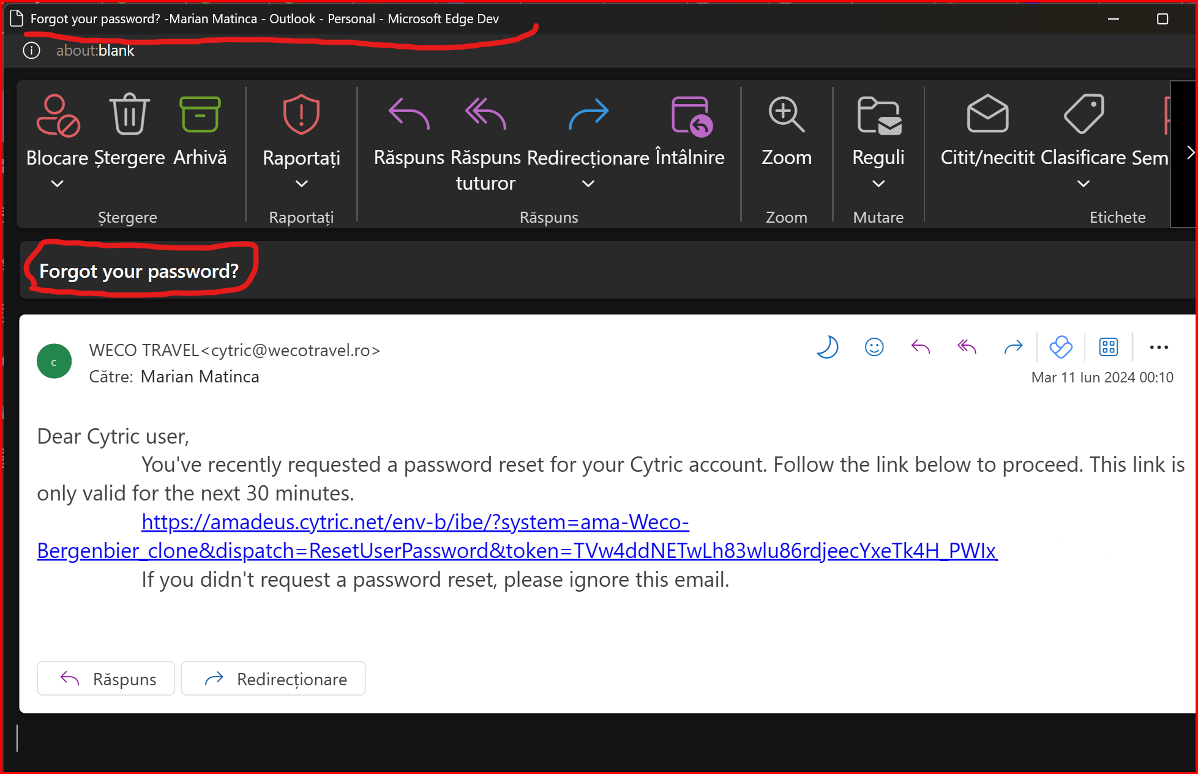The width and height of the screenshot is (1198, 774).
Task: Click the Răspuns tuturor double-arrow ribbon icon
Action: [485, 114]
